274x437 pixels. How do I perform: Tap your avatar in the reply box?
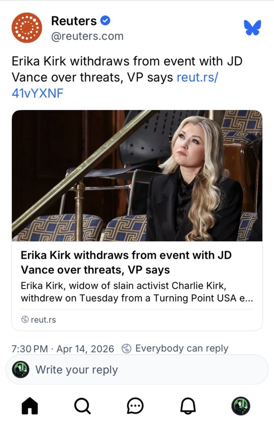[x=21, y=369]
